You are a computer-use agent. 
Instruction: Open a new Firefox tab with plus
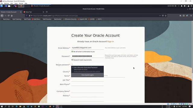[47, 12]
